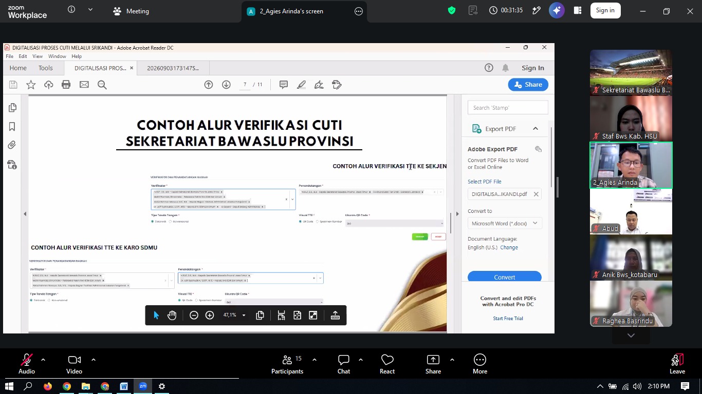Select the arrow selection tool

156,316
